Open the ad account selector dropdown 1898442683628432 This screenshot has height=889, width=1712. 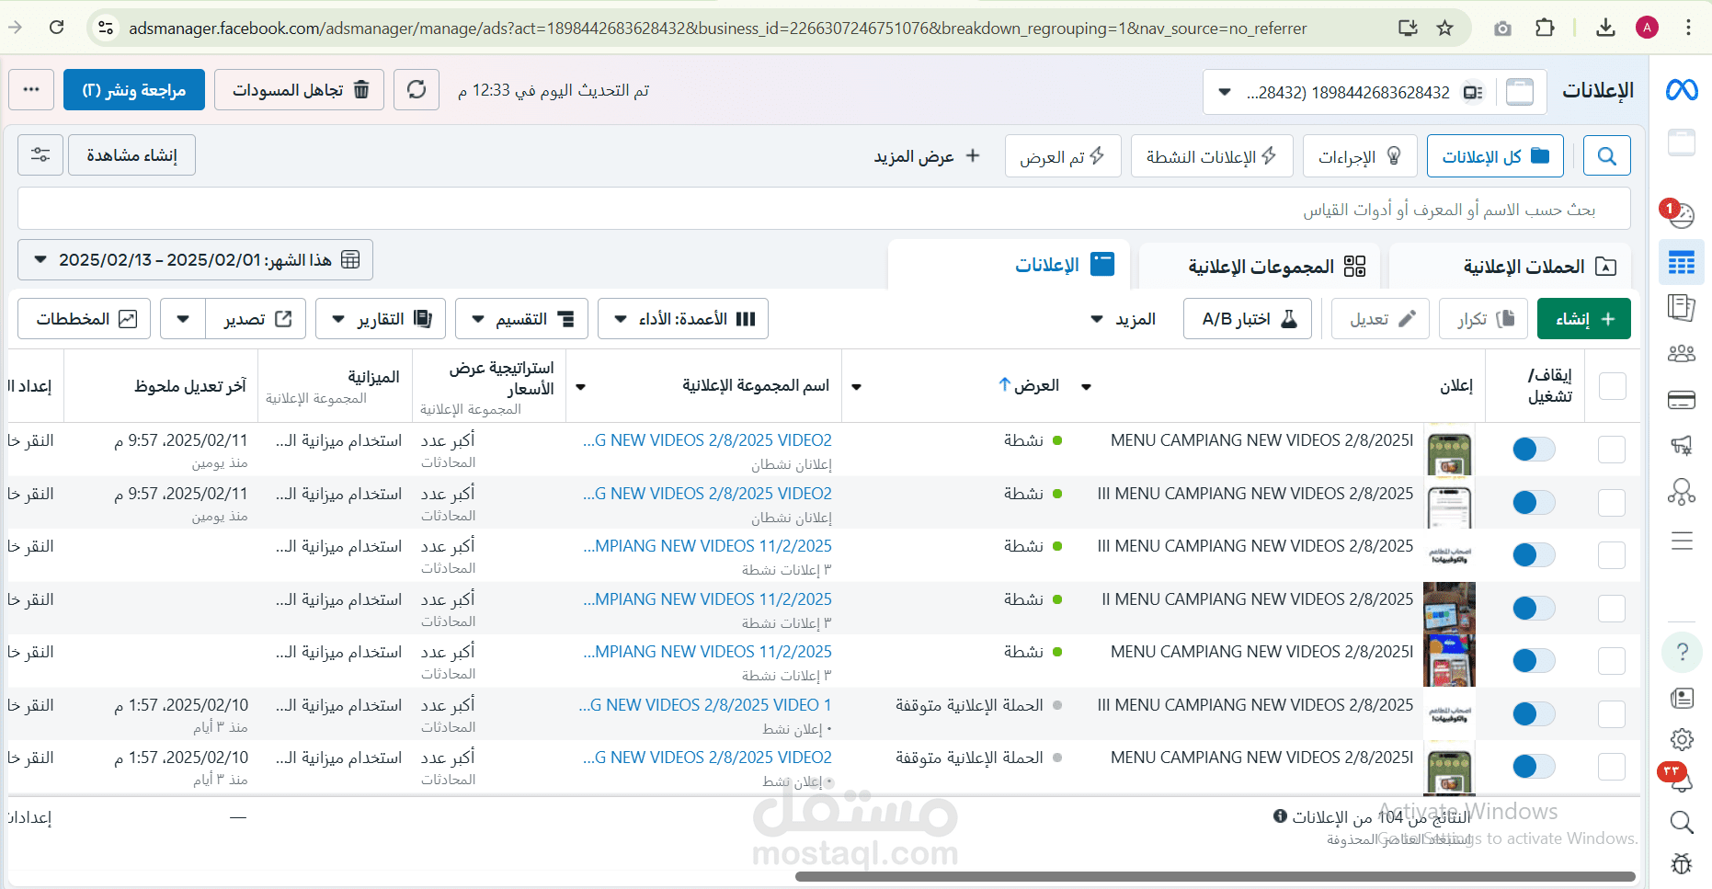[x=1375, y=92]
